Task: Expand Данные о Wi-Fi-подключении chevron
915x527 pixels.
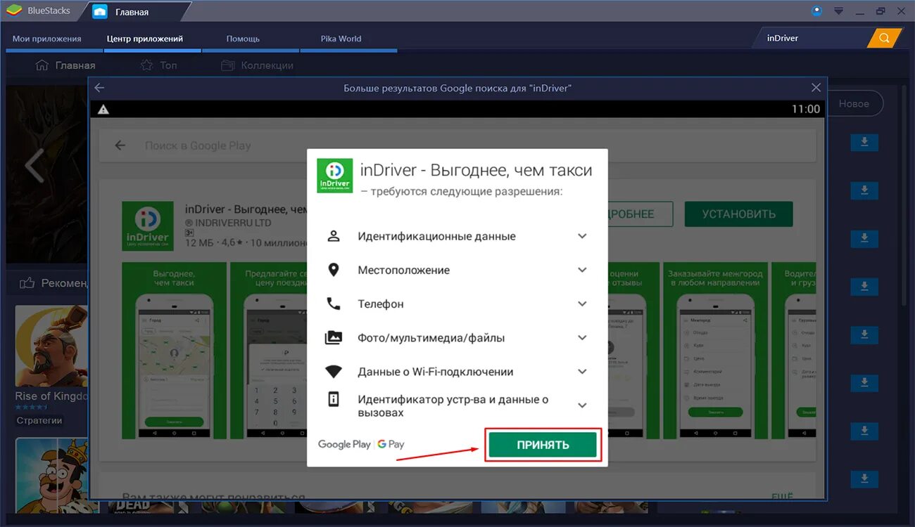Action: point(582,371)
